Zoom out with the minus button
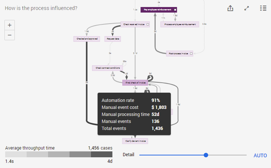The image size is (271, 168). 10,35
